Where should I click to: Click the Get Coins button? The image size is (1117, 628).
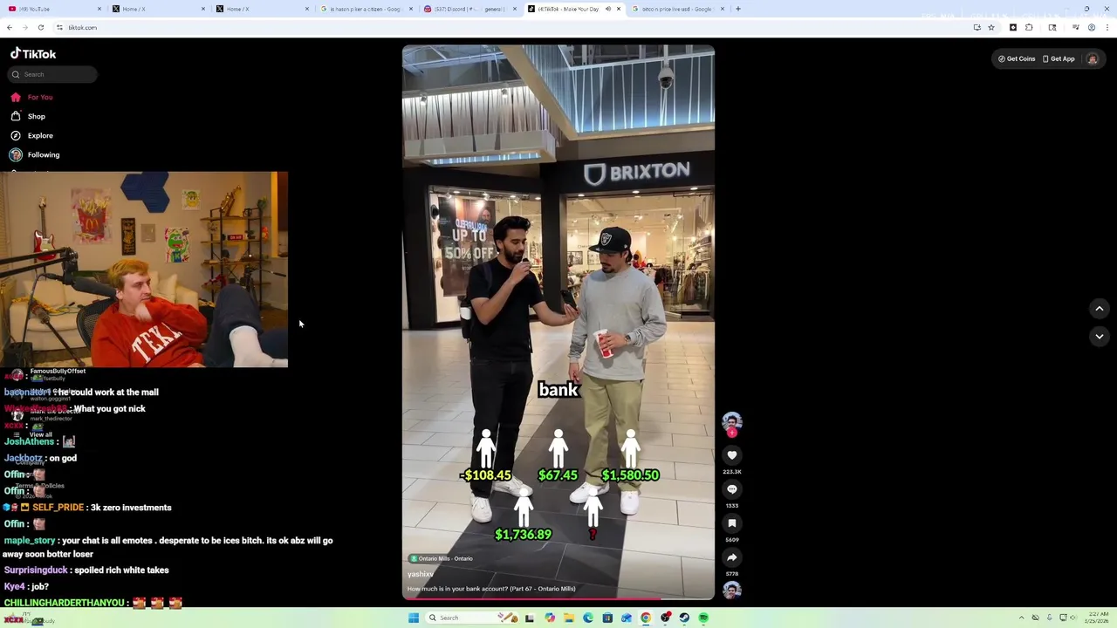coord(1018,58)
